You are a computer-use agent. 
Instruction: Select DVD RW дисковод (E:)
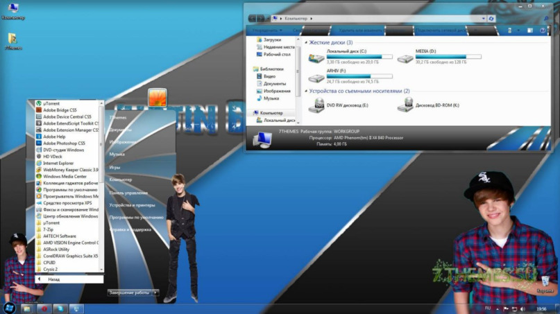339,105
